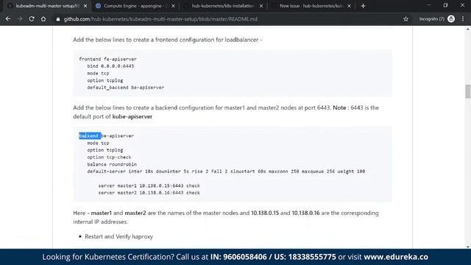The width and height of the screenshot is (471, 265).
Task: Open the browser home page icon
Action: click(x=43, y=19)
